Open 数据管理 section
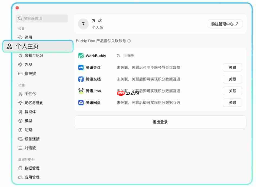This screenshot has width=256, height=187. [32, 168]
